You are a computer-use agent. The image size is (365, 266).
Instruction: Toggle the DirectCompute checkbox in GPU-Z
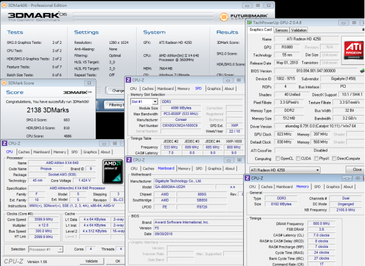coord(334,158)
